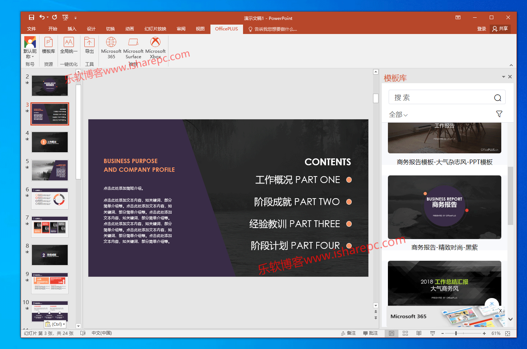
Task: Select slide 8 thumbnail 阶段成就
Action: [50, 255]
